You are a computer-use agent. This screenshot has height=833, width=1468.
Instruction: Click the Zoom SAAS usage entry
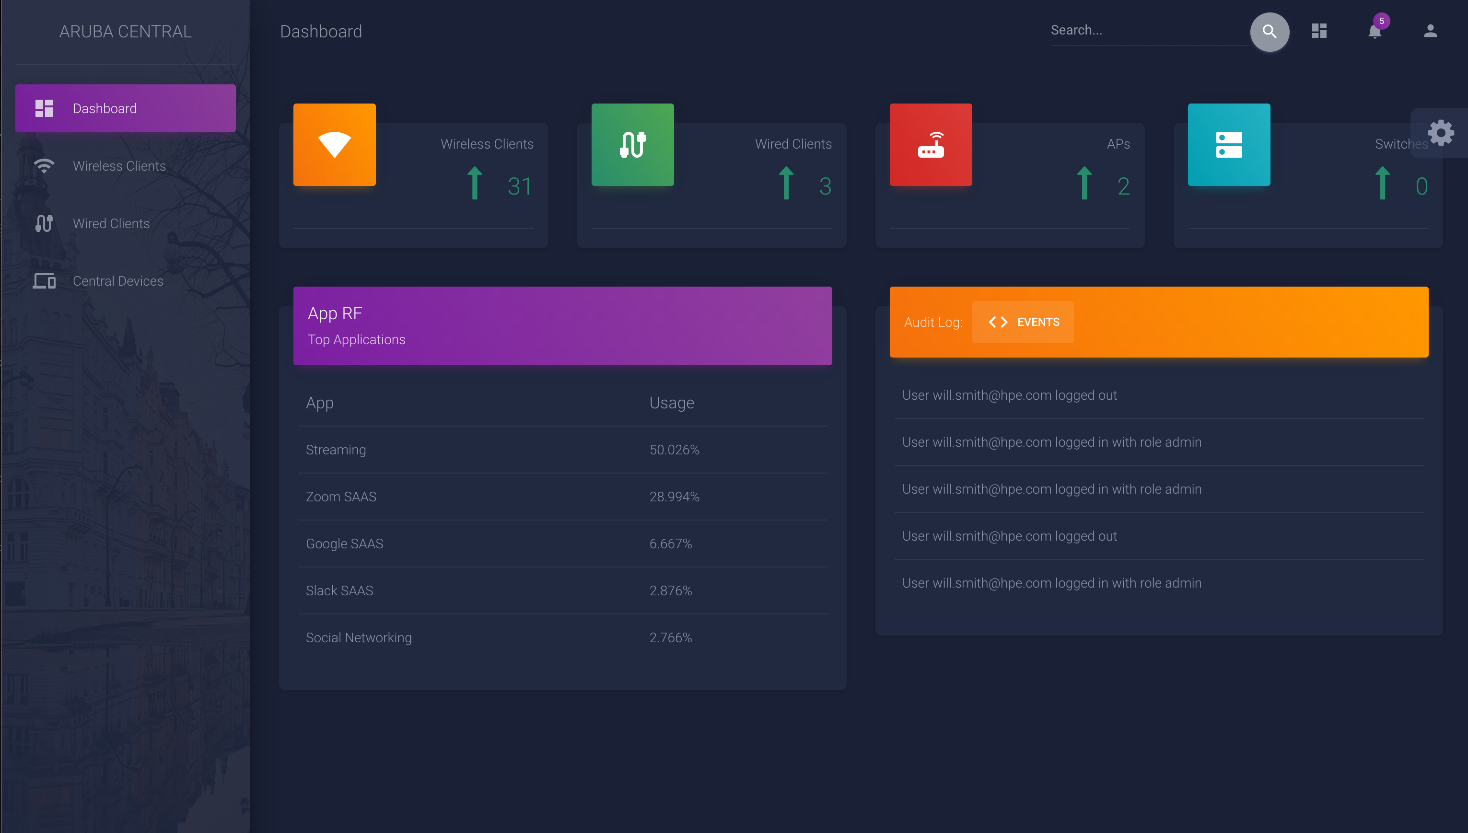tap(674, 497)
